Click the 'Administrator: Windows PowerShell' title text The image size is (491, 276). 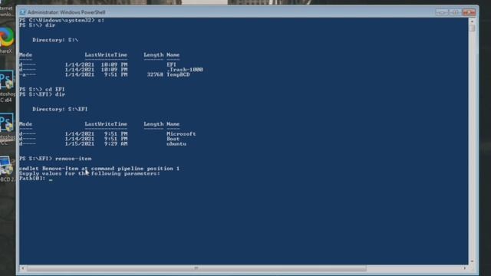pos(67,12)
